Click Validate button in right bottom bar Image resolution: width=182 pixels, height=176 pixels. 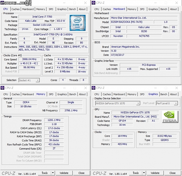tap(155, 173)
